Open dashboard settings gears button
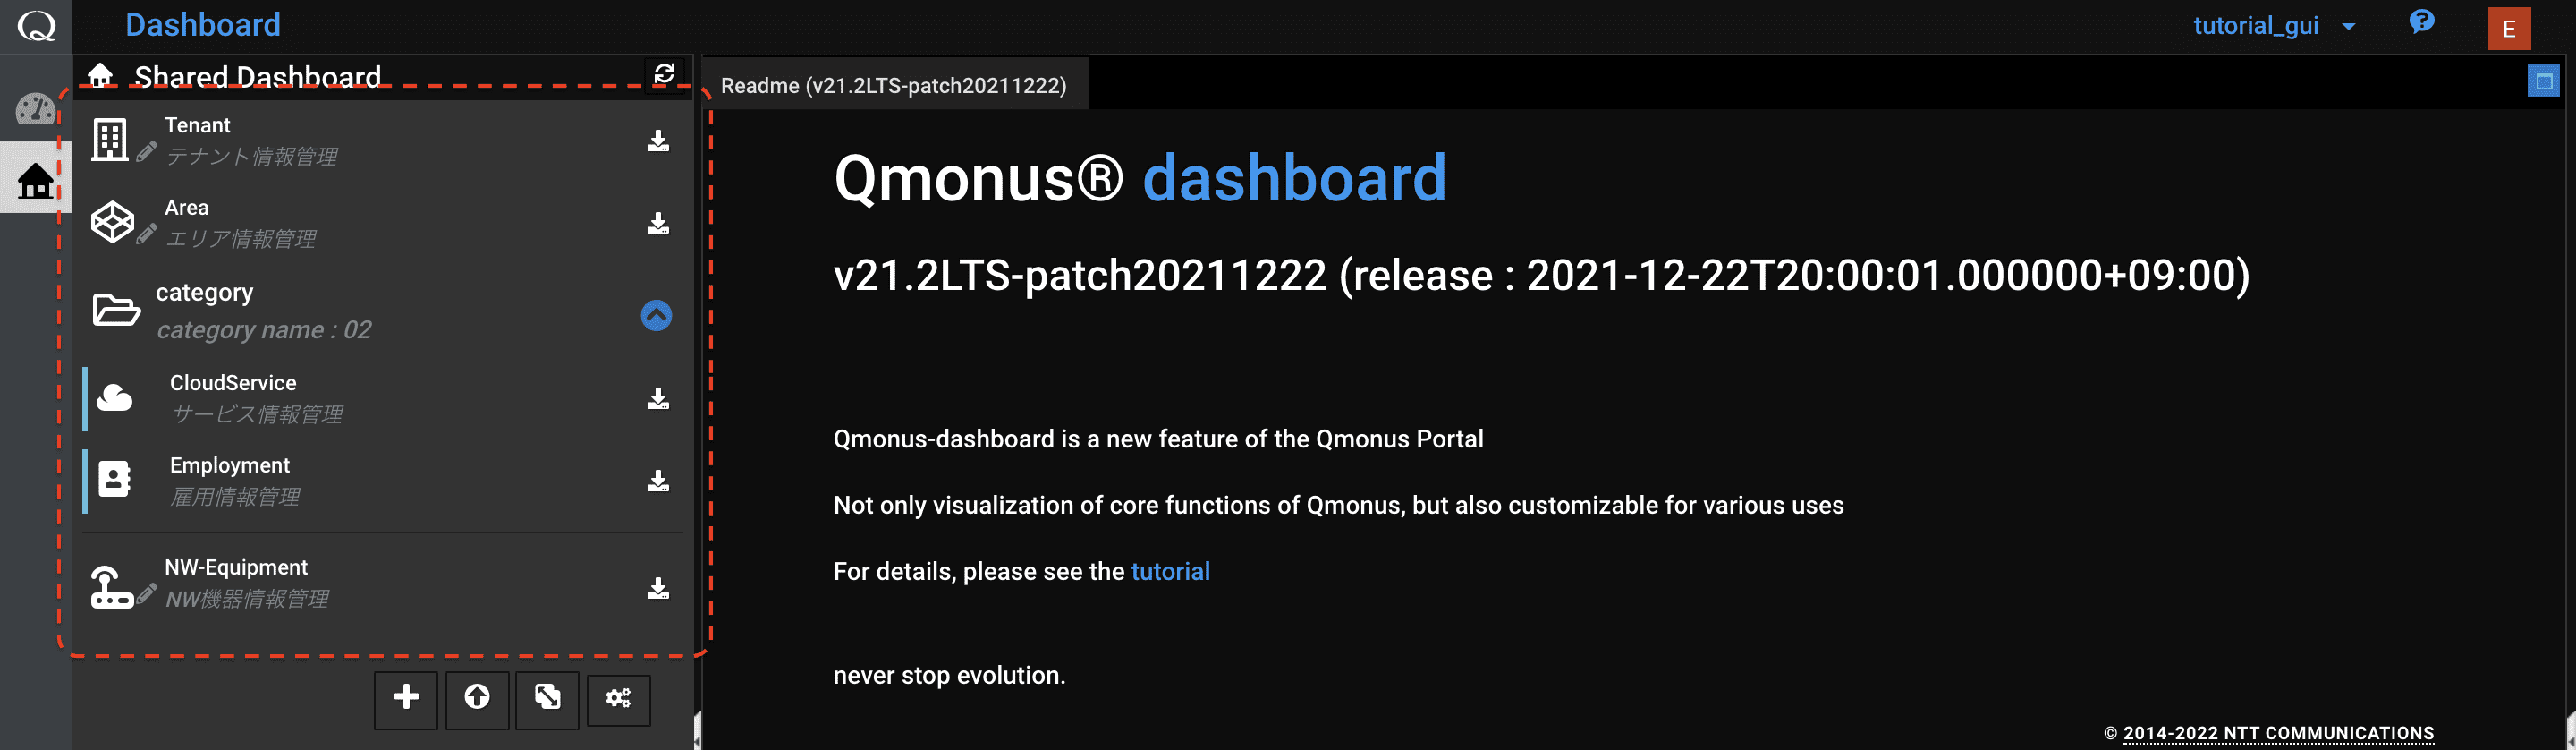Image resolution: width=2576 pixels, height=750 pixels. click(x=618, y=699)
